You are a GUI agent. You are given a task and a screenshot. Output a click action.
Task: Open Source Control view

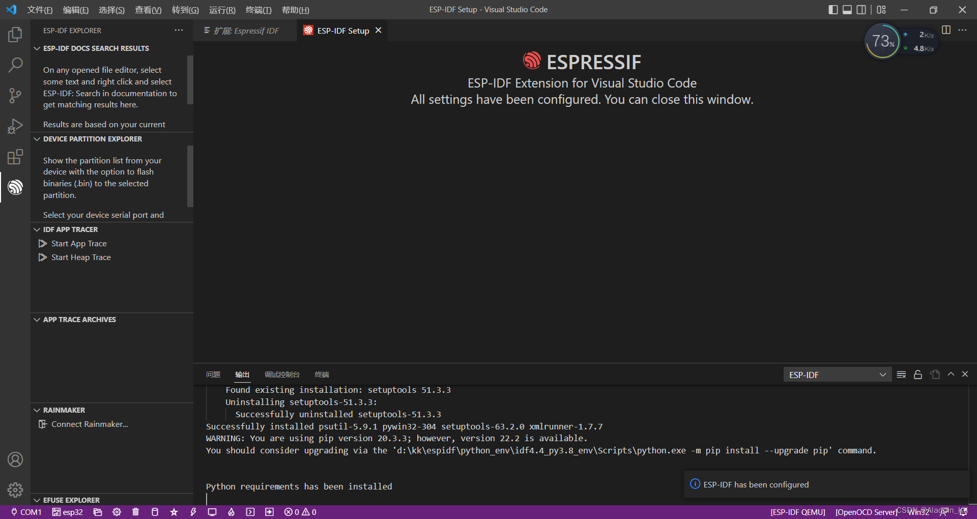point(15,95)
